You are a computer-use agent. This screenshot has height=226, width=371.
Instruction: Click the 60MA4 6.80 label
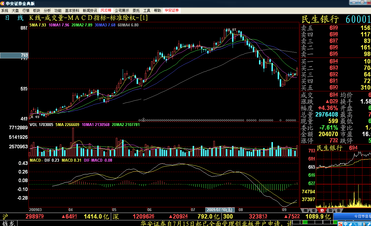coord(128,25)
